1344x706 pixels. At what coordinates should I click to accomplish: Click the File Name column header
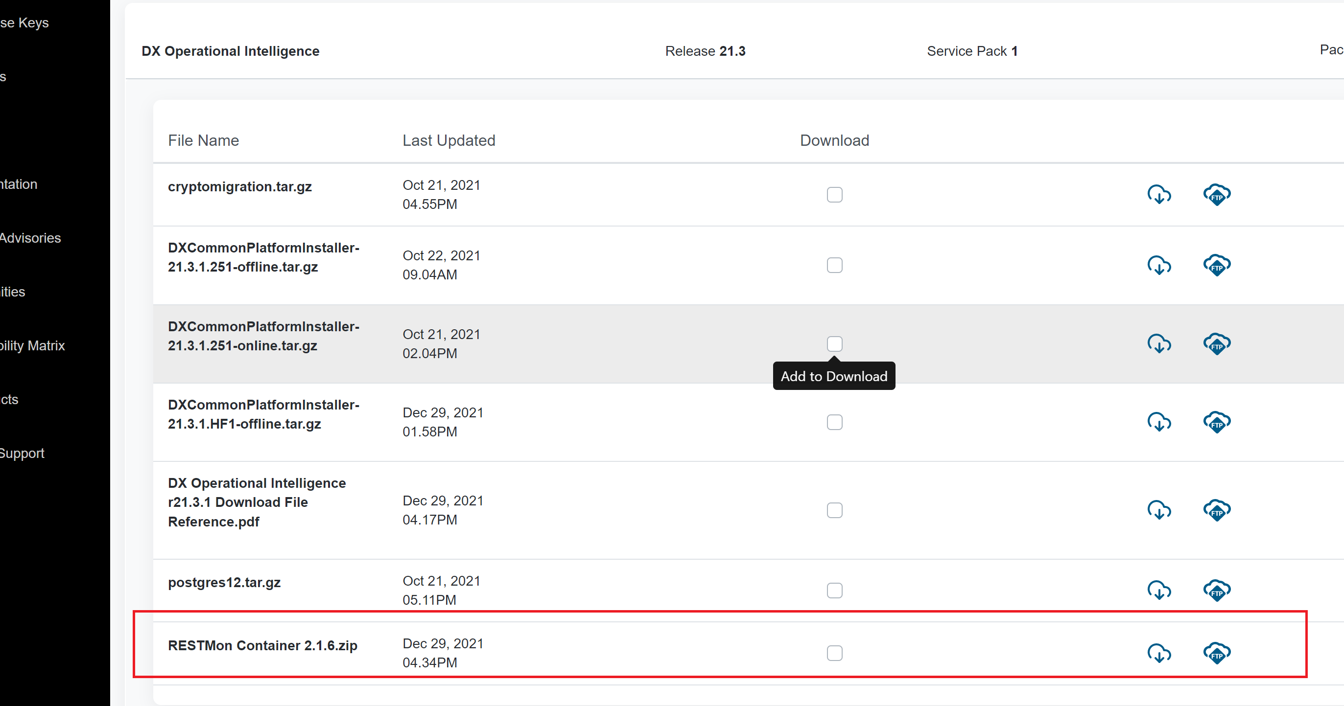(x=203, y=140)
